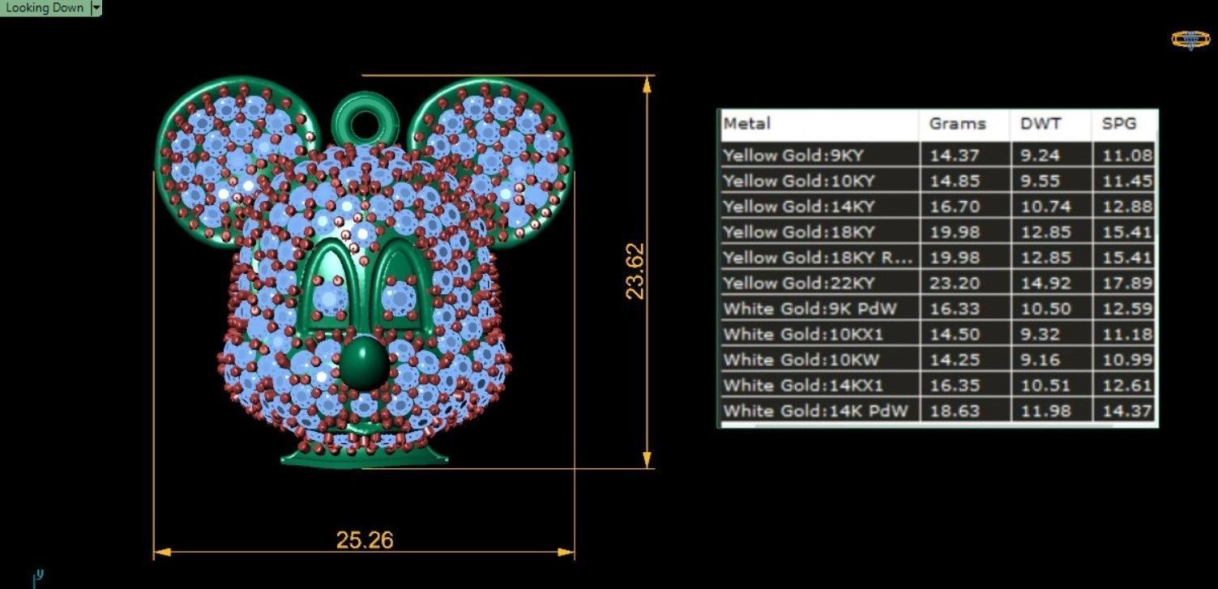Select the Yellow Gold:10KY row

point(938,180)
